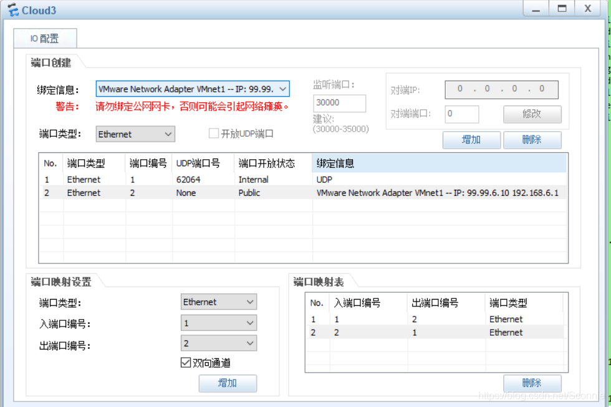Click 删除 button in 端口创建 section

532,140
